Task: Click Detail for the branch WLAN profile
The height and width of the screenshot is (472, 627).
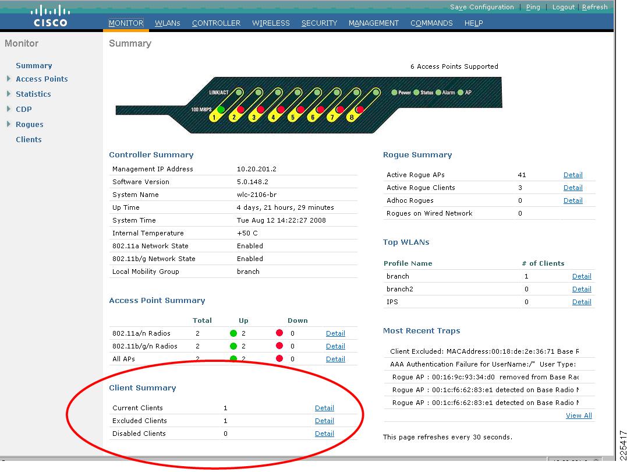Action: (582, 276)
